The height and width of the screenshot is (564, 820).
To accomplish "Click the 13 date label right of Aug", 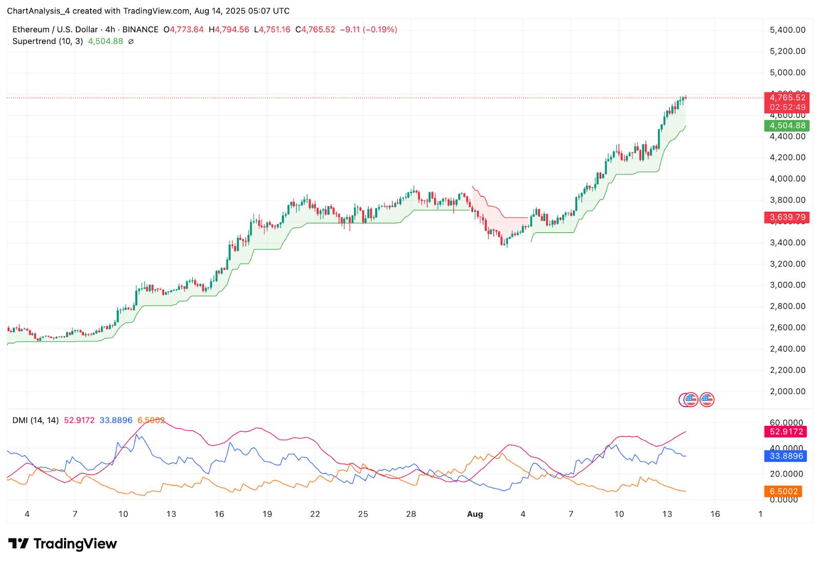I will tap(667, 514).
